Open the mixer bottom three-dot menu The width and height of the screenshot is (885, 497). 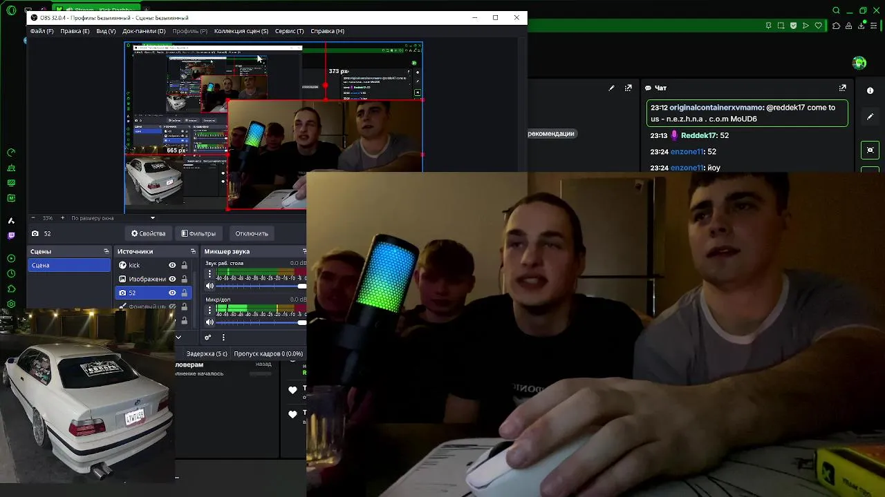[223, 338]
